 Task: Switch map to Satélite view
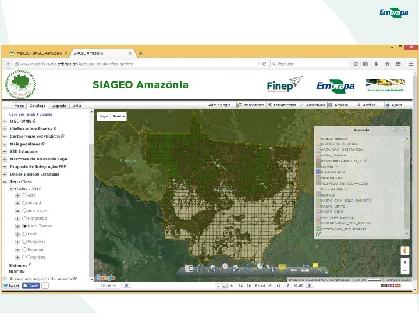pyautogui.click(x=118, y=116)
